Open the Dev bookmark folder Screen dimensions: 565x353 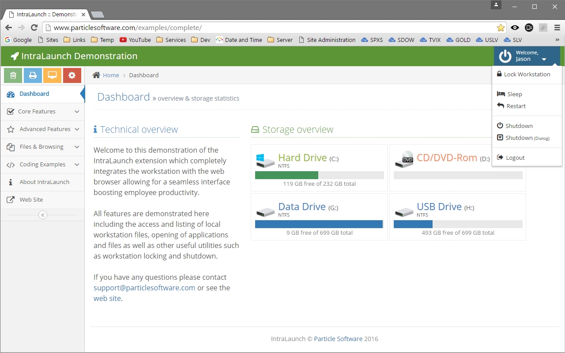point(201,40)
